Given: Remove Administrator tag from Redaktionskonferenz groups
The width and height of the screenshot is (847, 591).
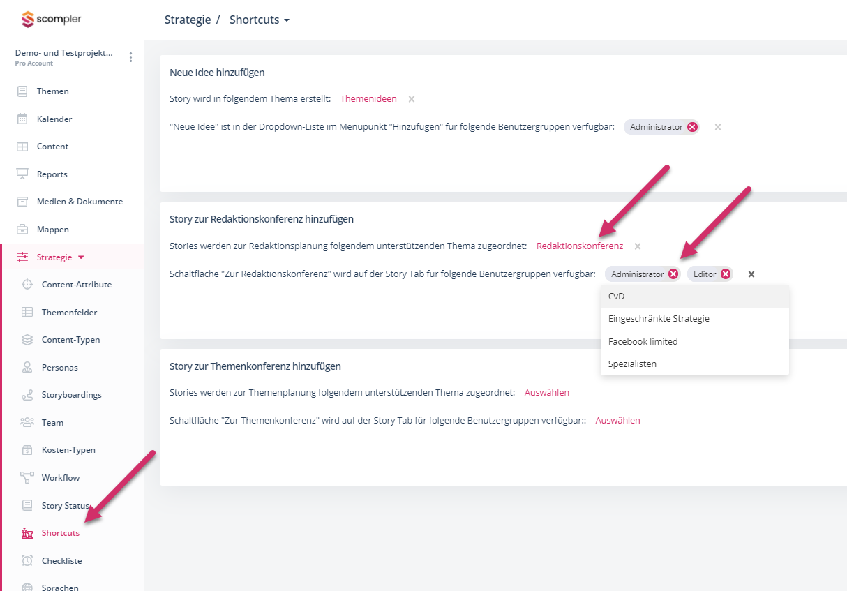Looking at the screenshot, I should click(673, 274).
